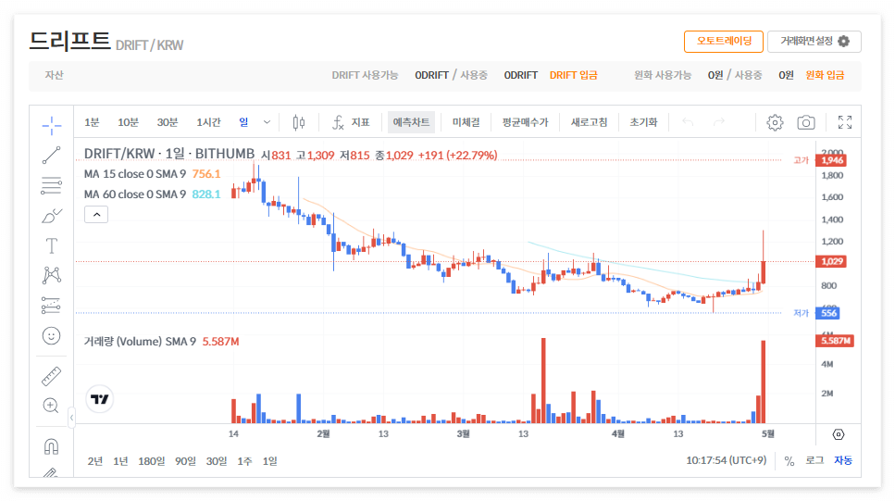Take a chart snapshot with camera icon
The height and width of the screenshot is (501, 895).
[x=806, y=122]
